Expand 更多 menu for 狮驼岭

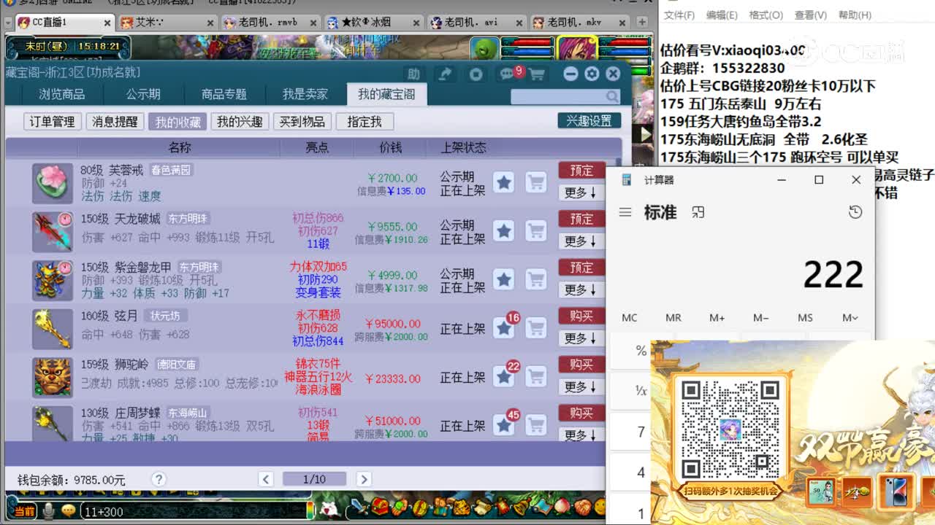click(x=581, y=387)
